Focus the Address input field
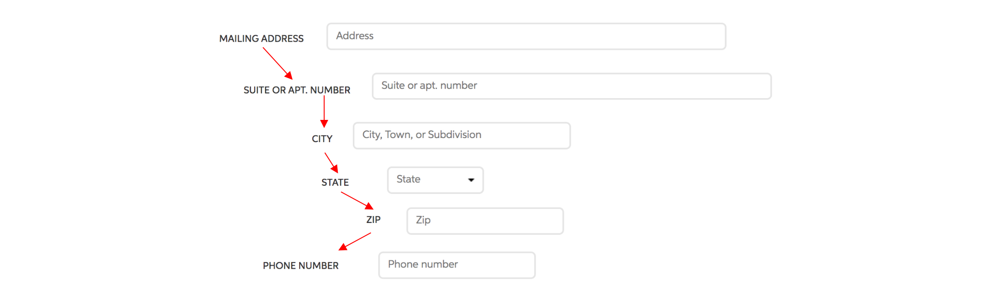 526,36
